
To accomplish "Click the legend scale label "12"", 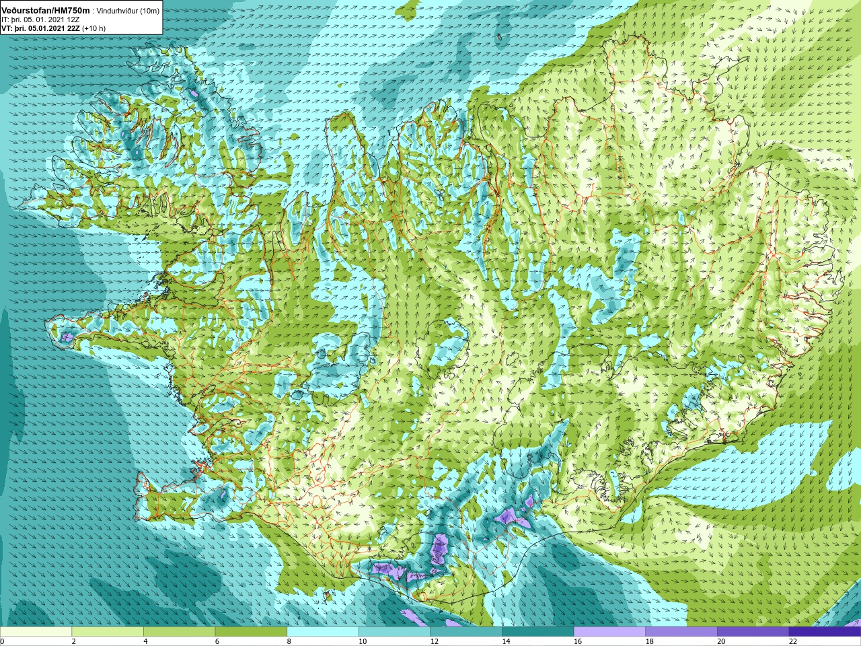I will (x=435, y=641).
